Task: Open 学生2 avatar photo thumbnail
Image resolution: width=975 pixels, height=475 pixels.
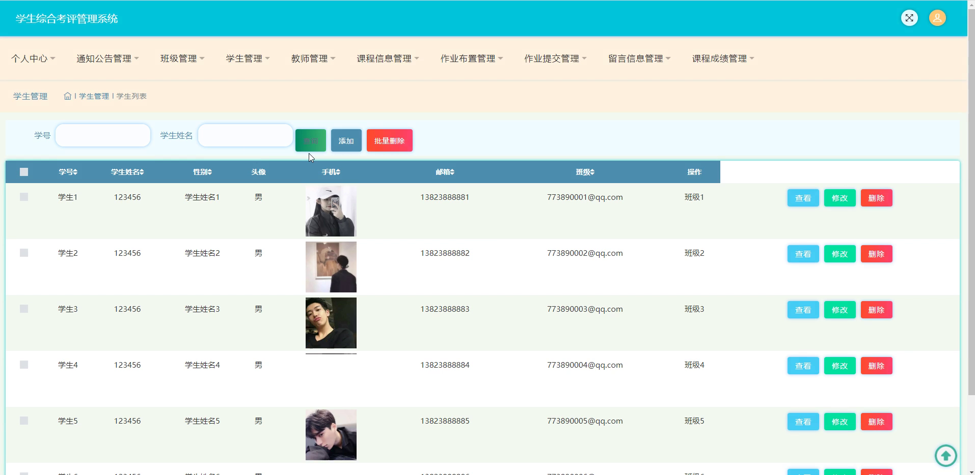Action: [x=331, y=267]
